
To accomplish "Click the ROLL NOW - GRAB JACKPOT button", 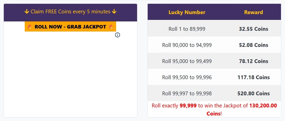I will tap(70, 27).
